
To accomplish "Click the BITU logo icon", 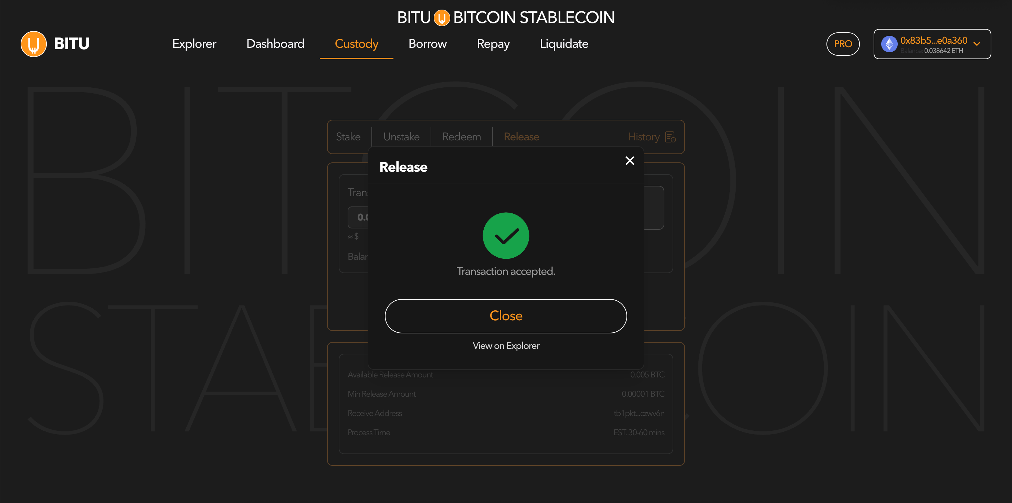I will coord(33,44).
